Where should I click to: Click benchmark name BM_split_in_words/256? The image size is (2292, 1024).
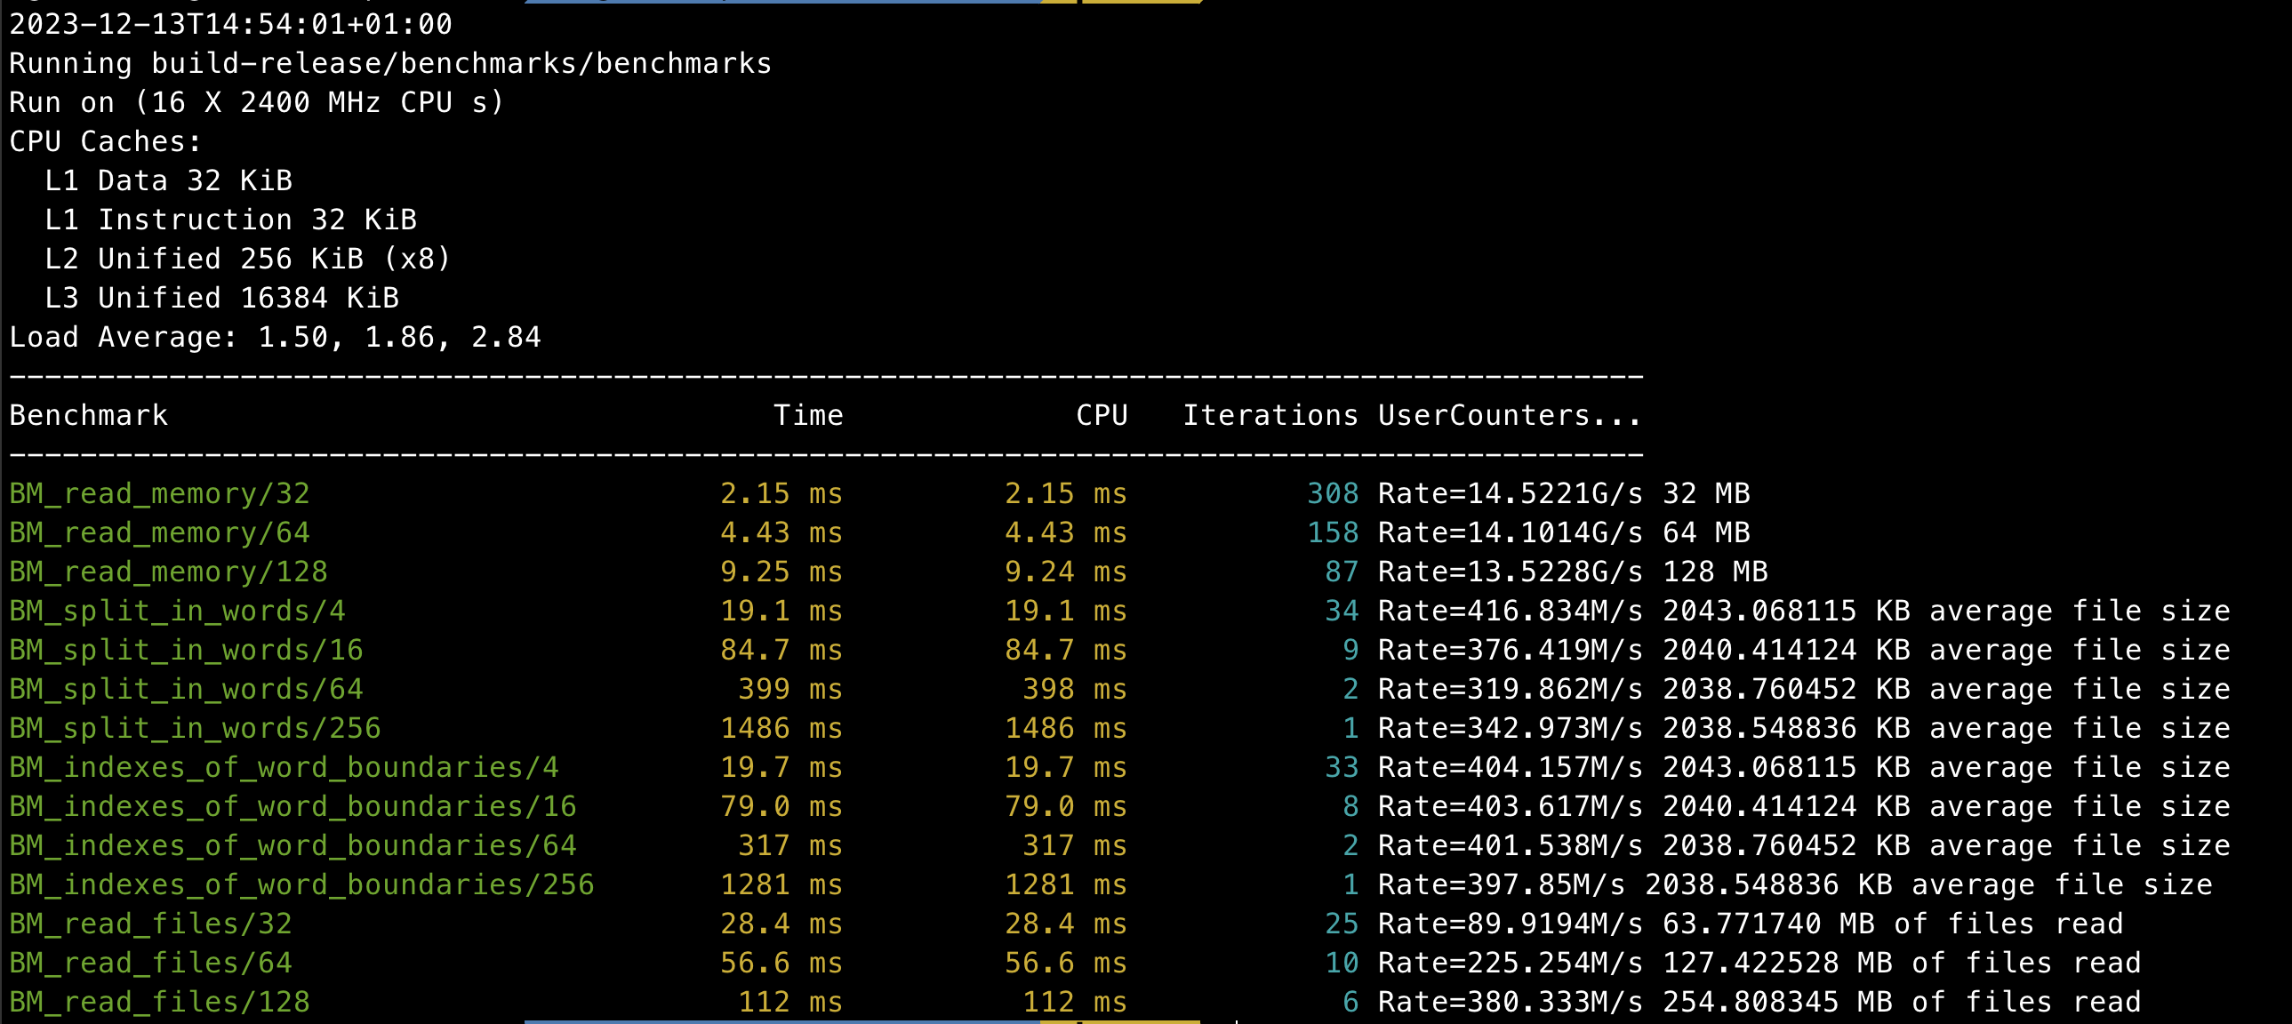[195, 729]
